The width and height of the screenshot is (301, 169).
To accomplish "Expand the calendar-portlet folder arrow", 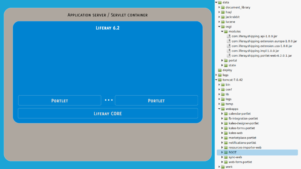I will (222, 114).
